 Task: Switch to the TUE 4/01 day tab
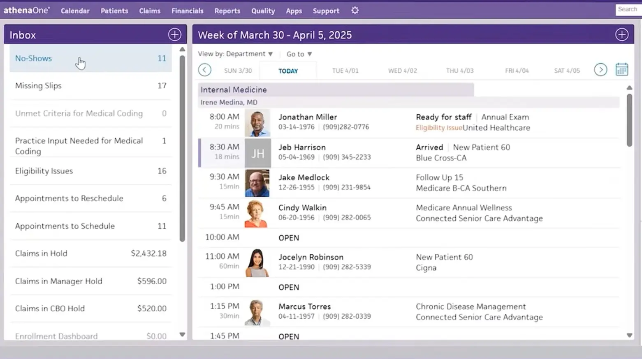(345, 71)
